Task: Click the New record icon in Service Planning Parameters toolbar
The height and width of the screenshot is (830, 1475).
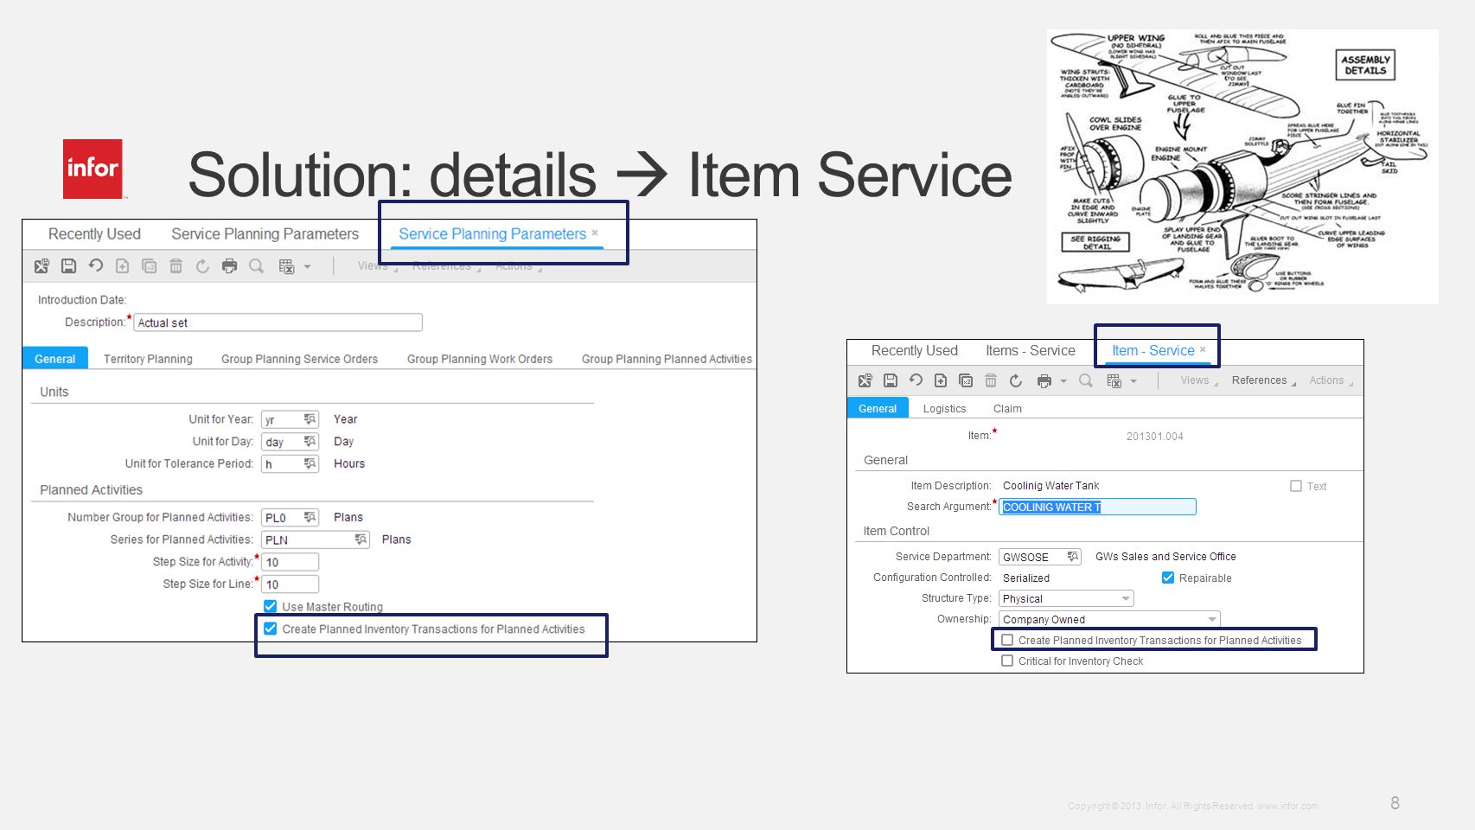Action: point(122,266)
